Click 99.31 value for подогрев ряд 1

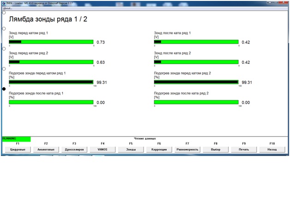point(102,82)
